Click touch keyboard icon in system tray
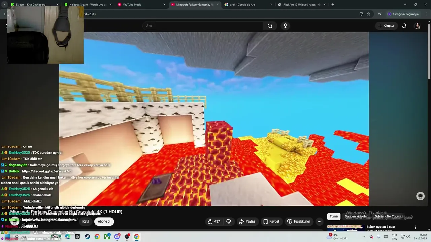The height and width of the screenshot is (242, 431). click(386, 237)
